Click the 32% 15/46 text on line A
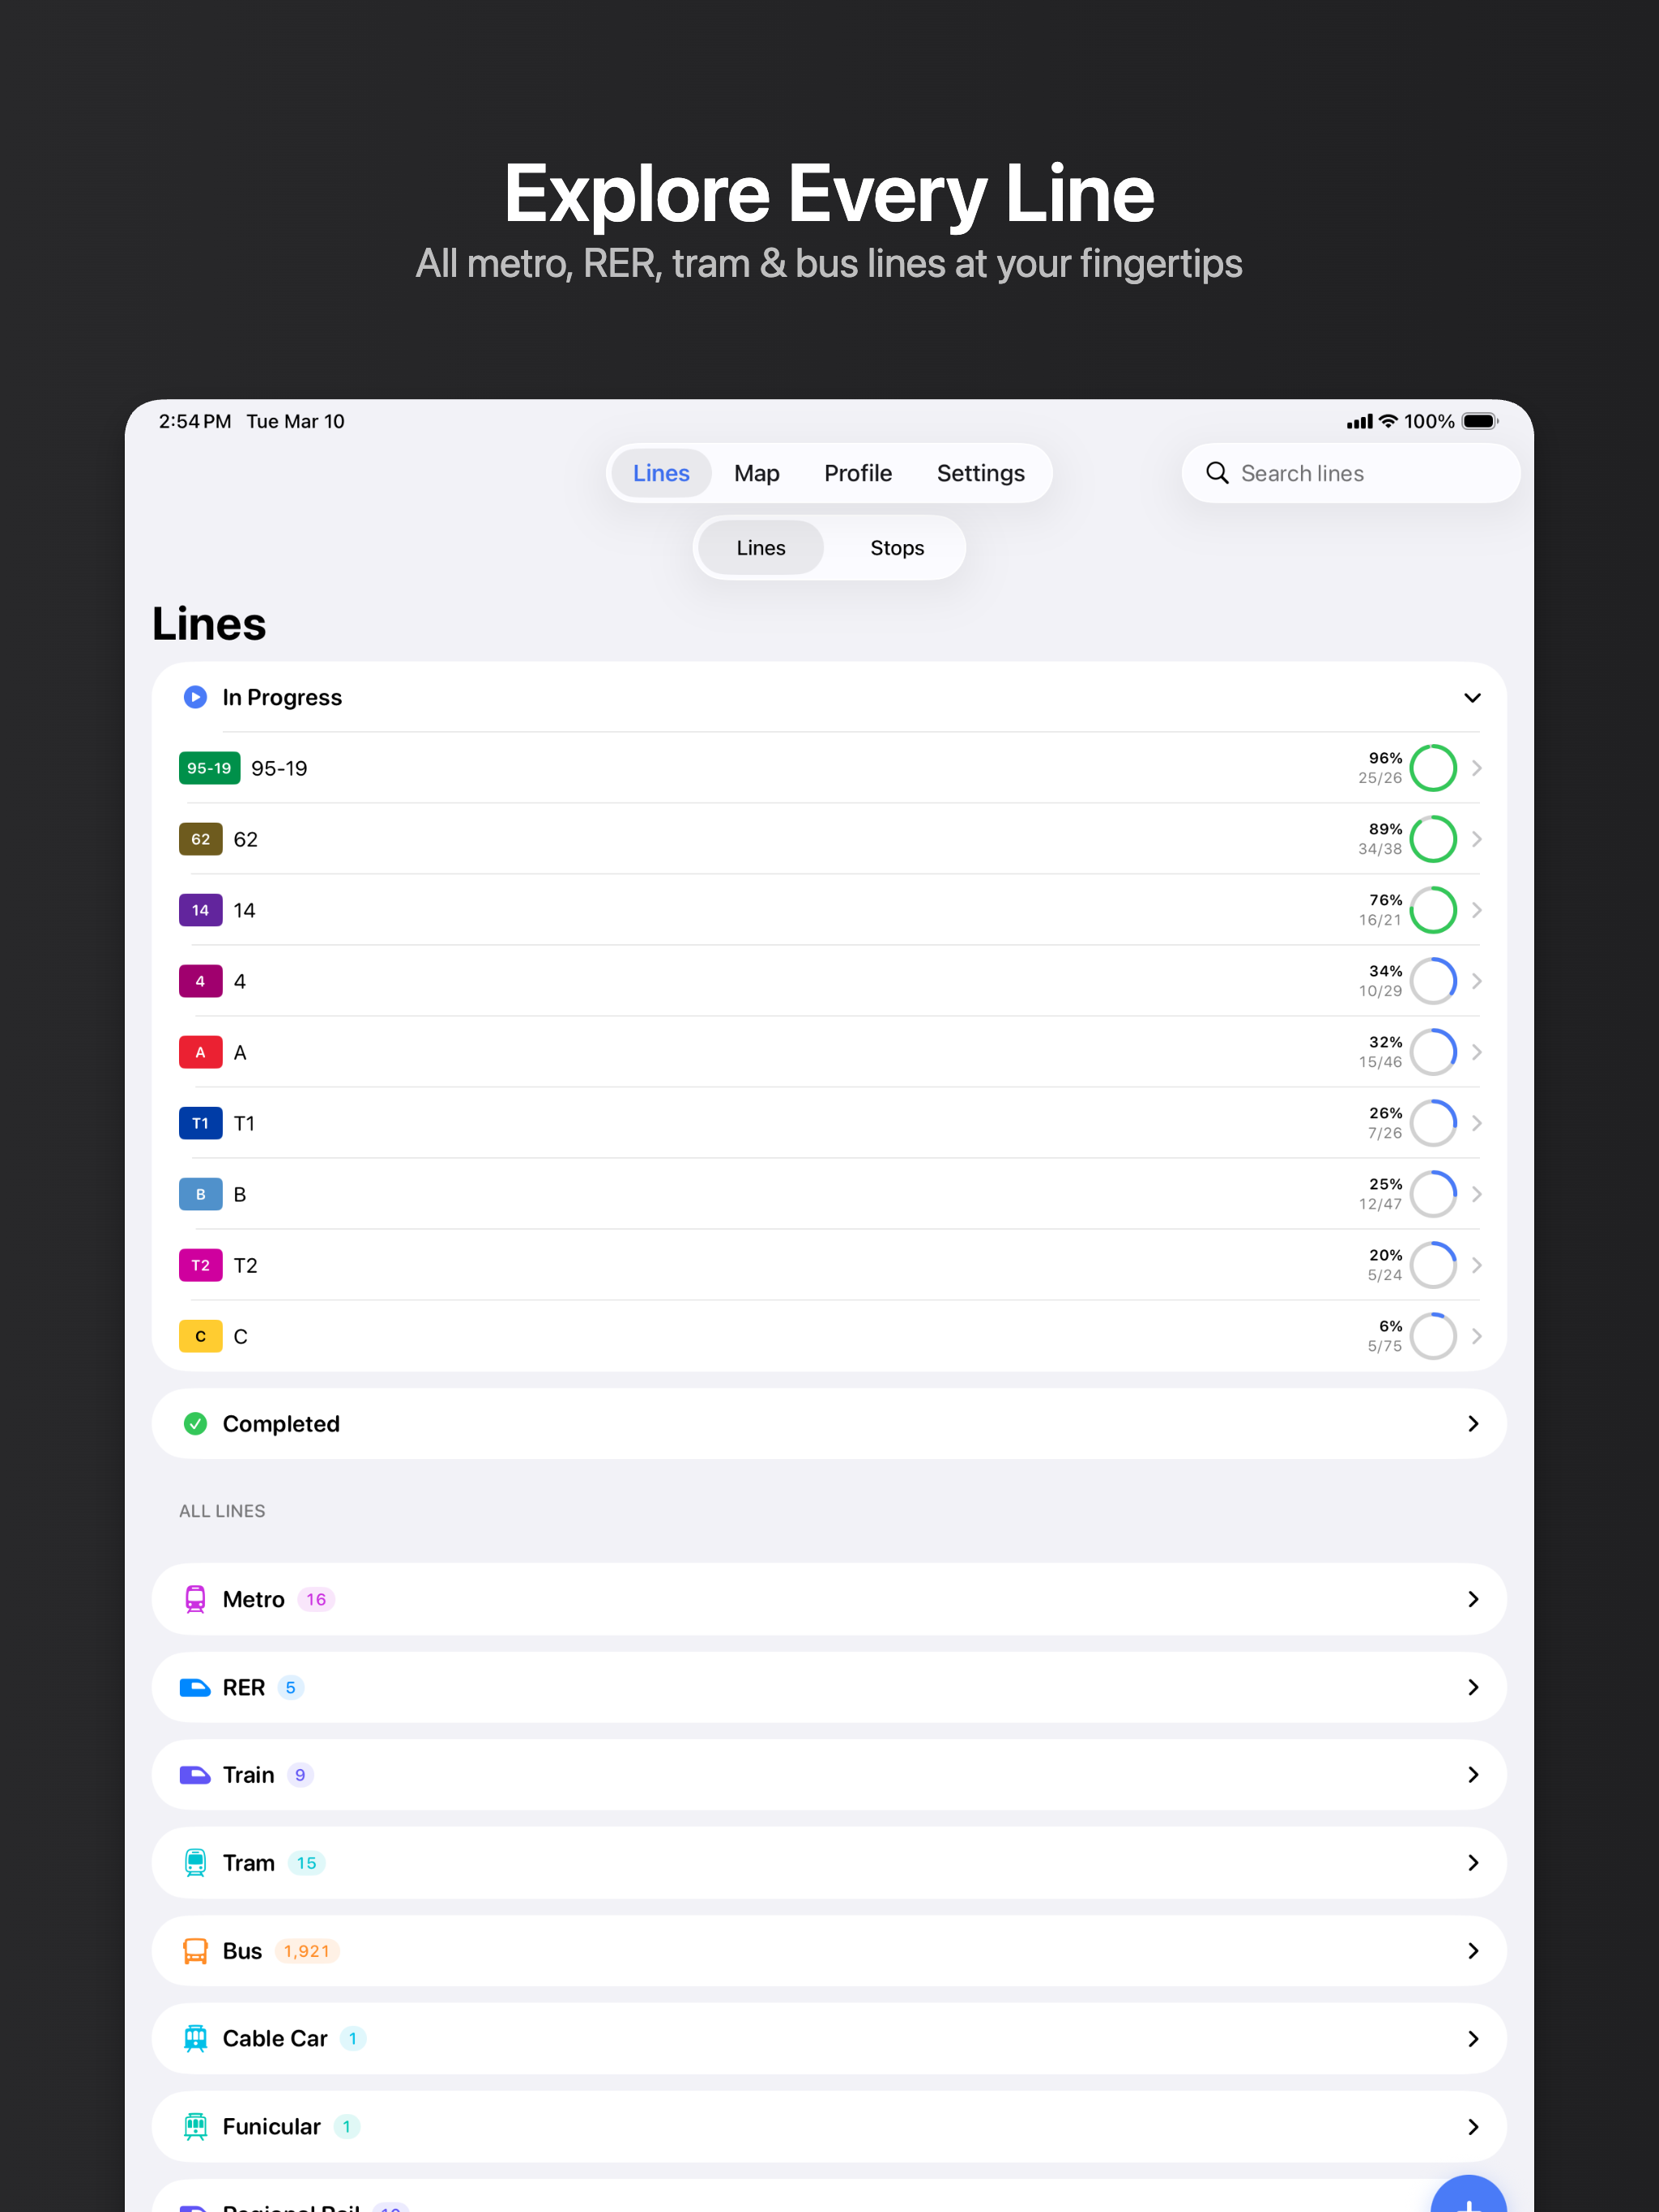The image size is (1659, 2212). coord(1380,1052)
